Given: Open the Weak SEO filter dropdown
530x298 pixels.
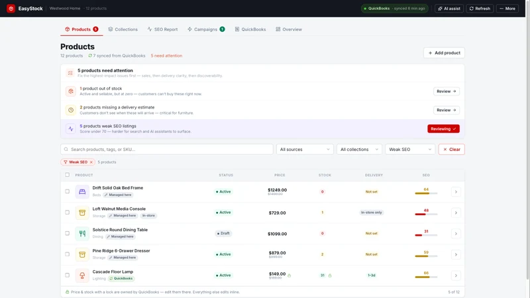Looking at the screenshot, I should click(x=409, y=150).
